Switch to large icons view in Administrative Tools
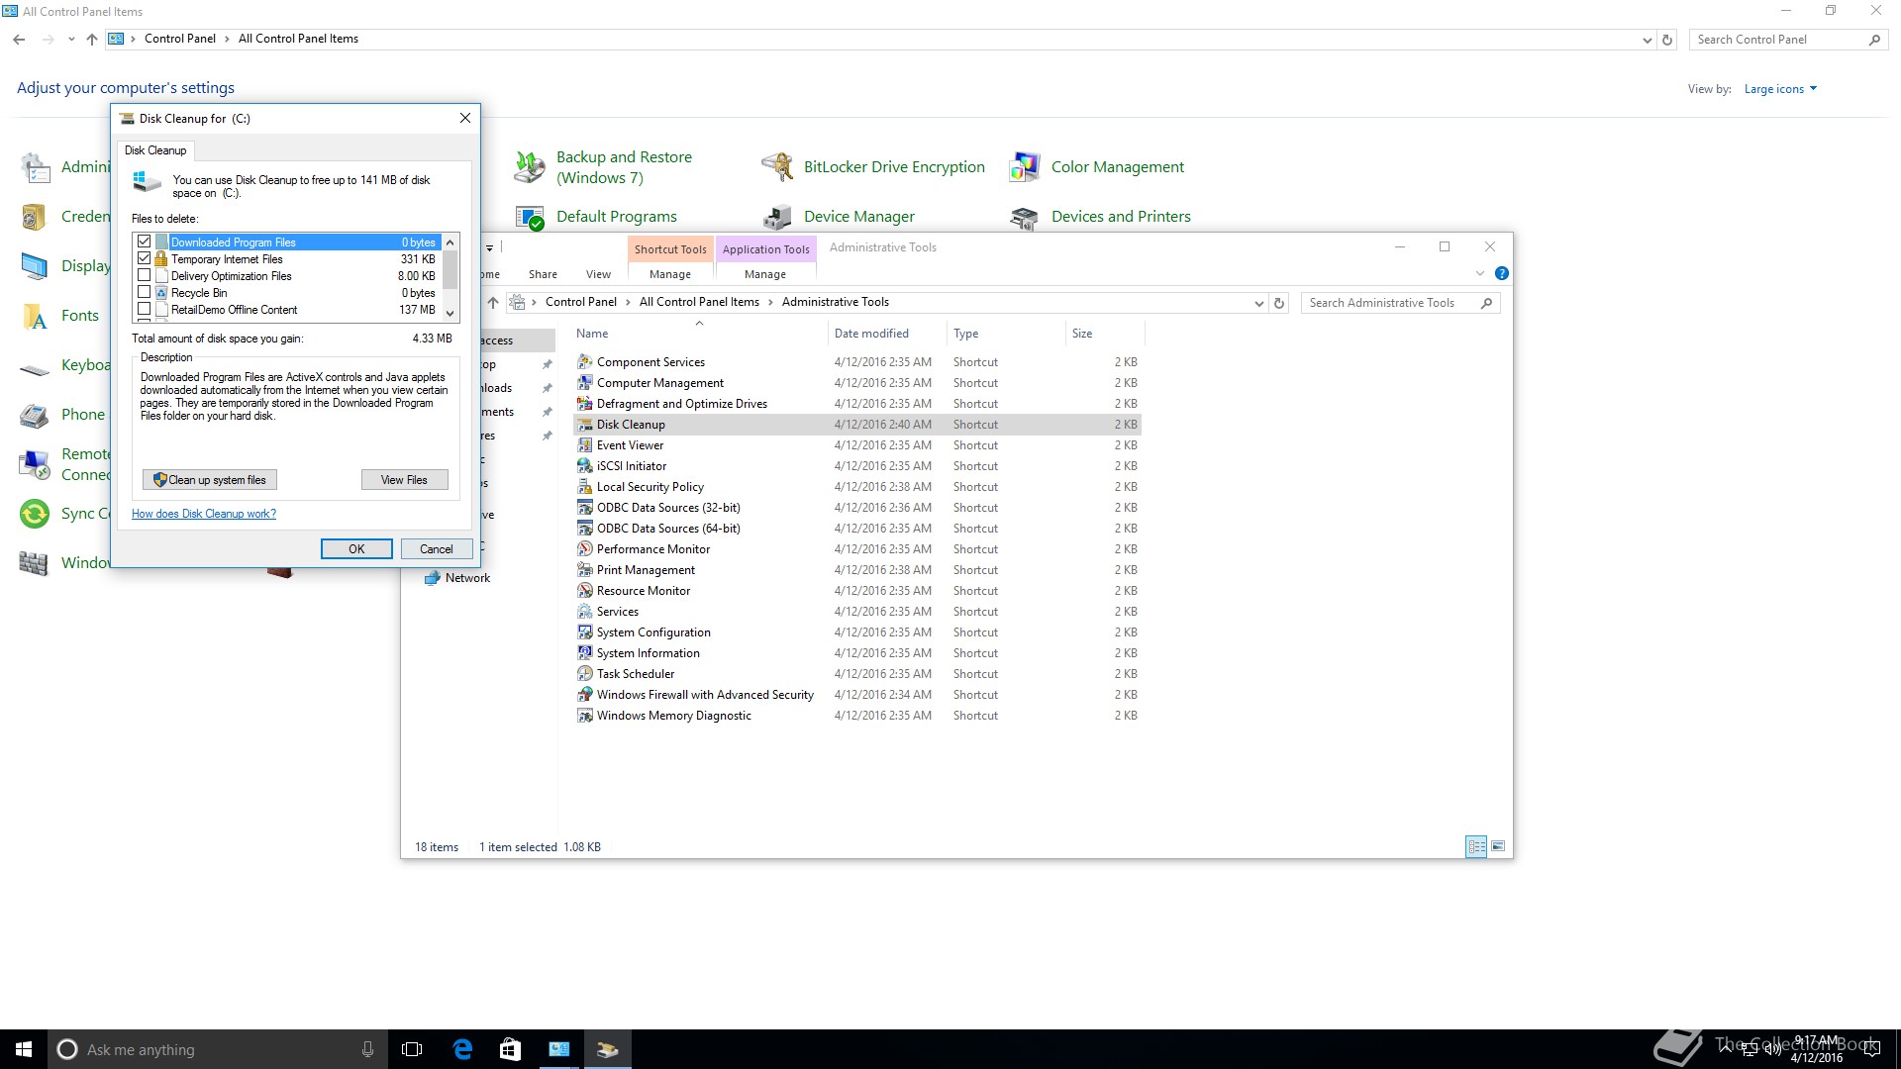The width and height of the screenshot is (1901, 1069). coord(1498,846)
